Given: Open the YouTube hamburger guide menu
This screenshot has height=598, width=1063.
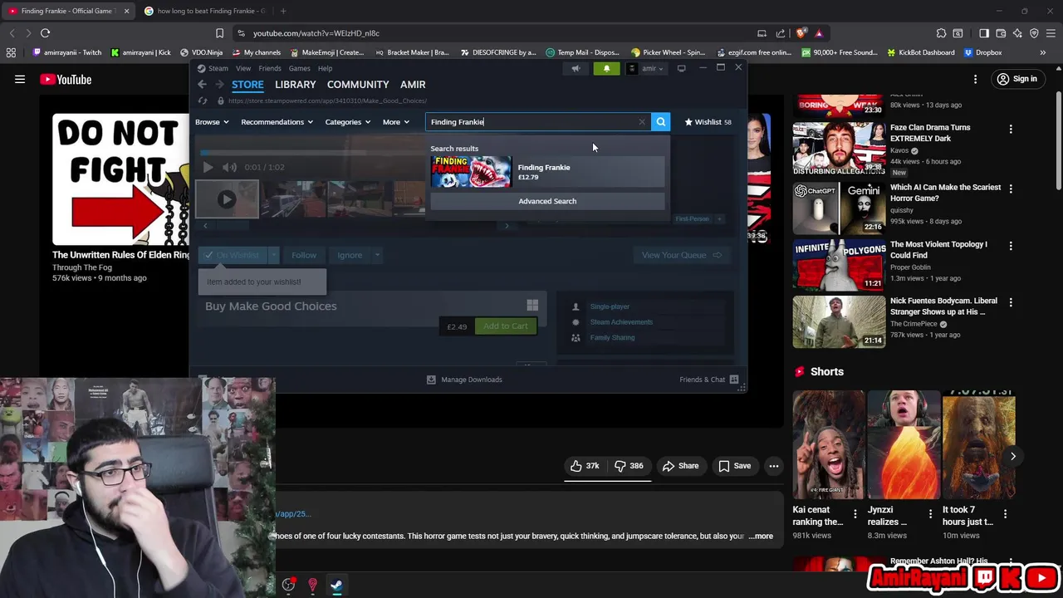Looking at the screenshot, I should 20,80.
